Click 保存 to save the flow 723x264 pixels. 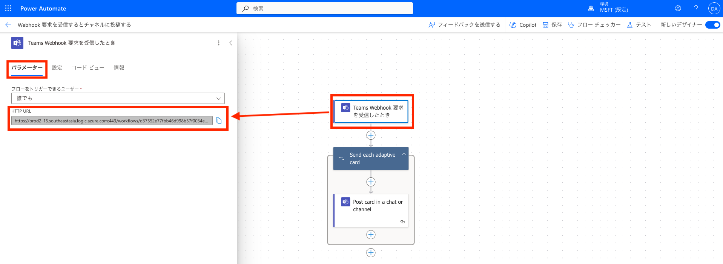coord(552,25)
